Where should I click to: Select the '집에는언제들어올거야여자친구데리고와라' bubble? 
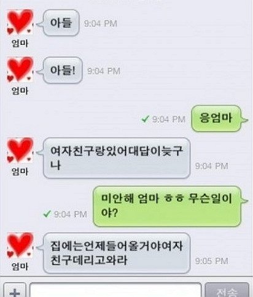point(117,253)
